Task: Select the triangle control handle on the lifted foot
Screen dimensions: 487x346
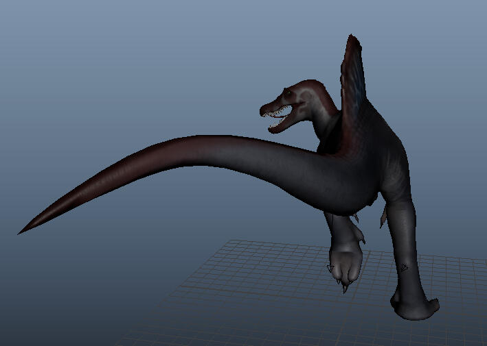Action: coord(330,269)
